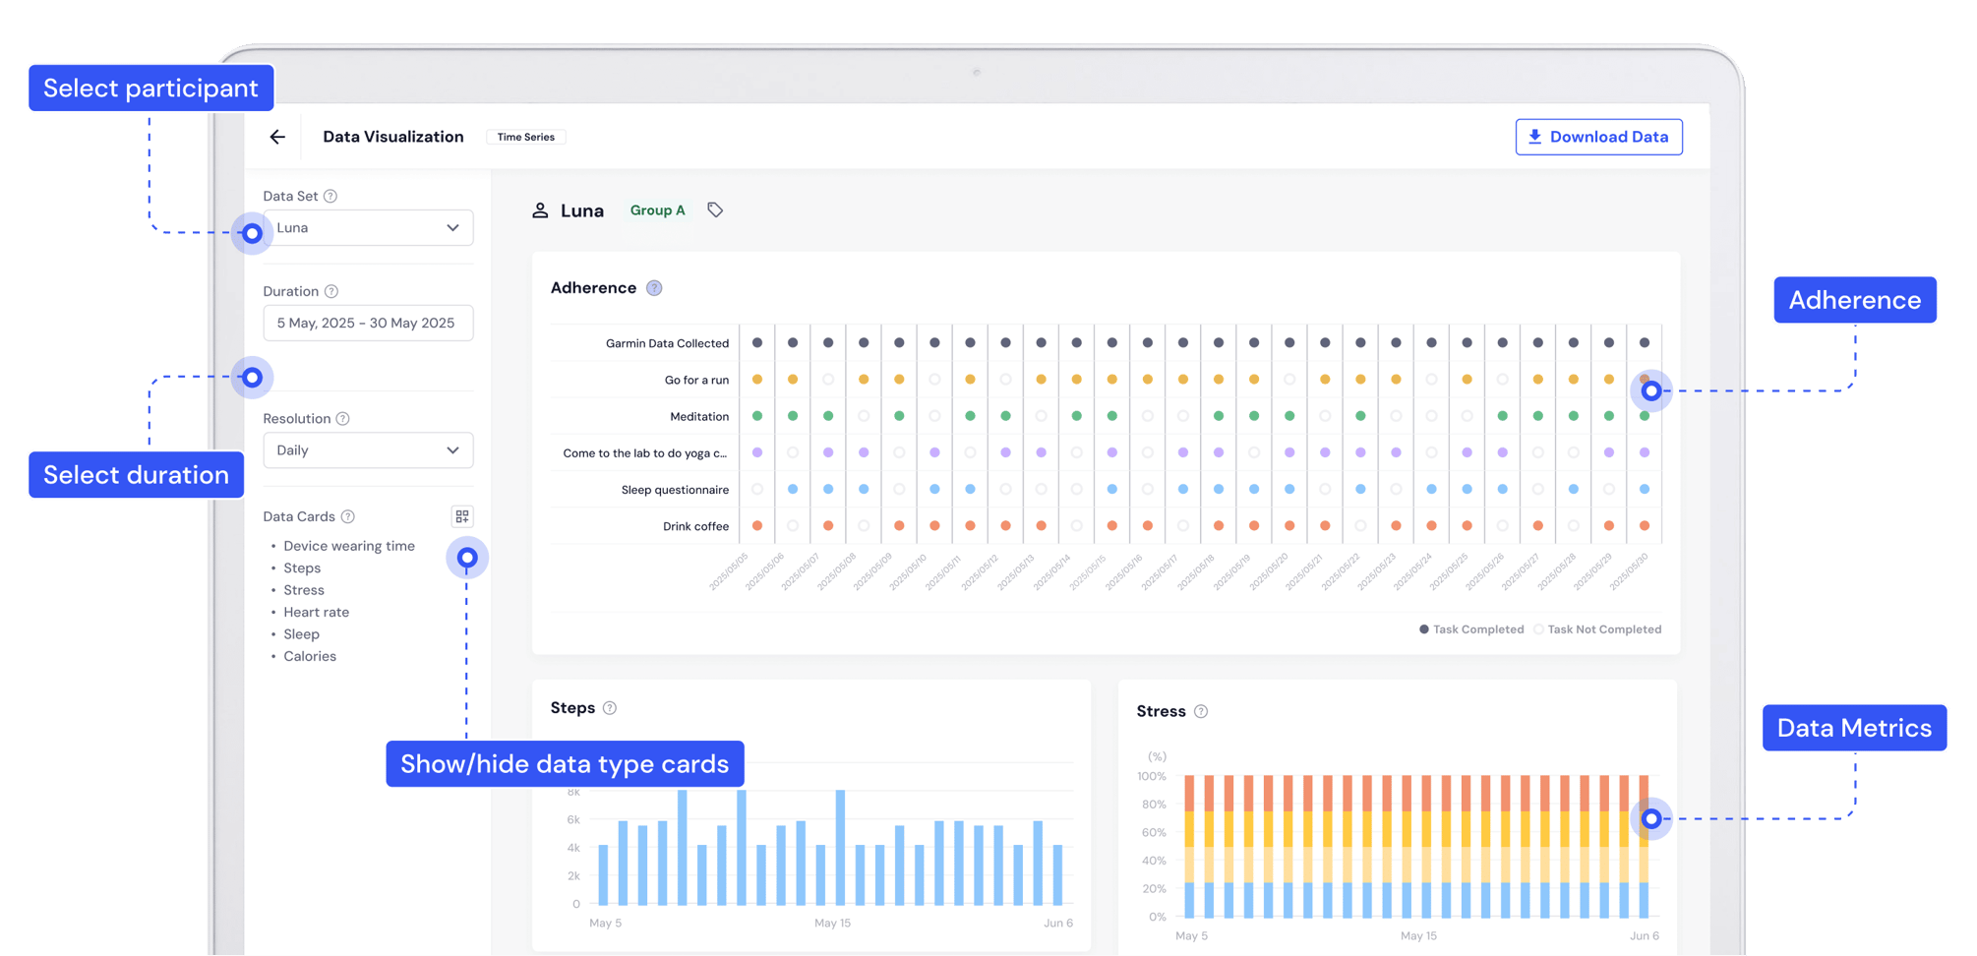Click the Sleep questionnaire row label

click(x=675, y=490)
